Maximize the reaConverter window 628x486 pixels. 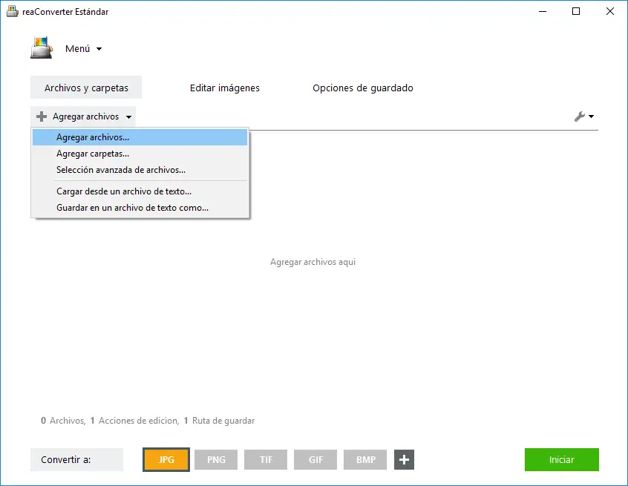576,11
